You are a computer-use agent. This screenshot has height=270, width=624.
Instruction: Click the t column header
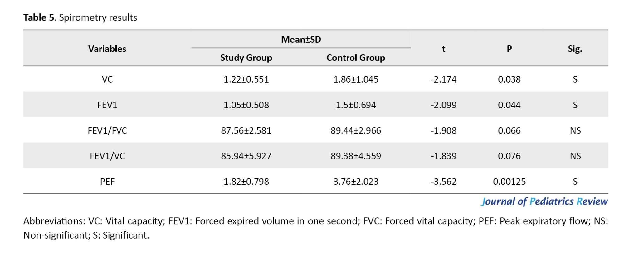tap(443, 49)
